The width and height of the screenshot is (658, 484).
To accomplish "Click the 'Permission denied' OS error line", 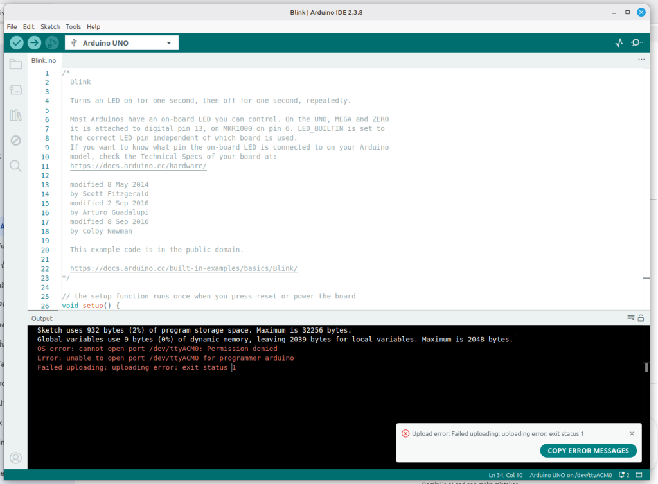I will click(x=157, y=349).
